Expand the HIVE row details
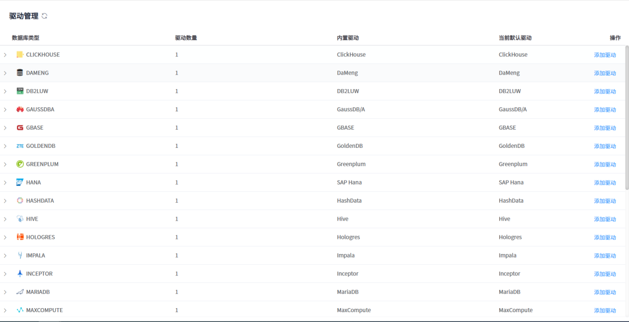 [x=5, y=219]
